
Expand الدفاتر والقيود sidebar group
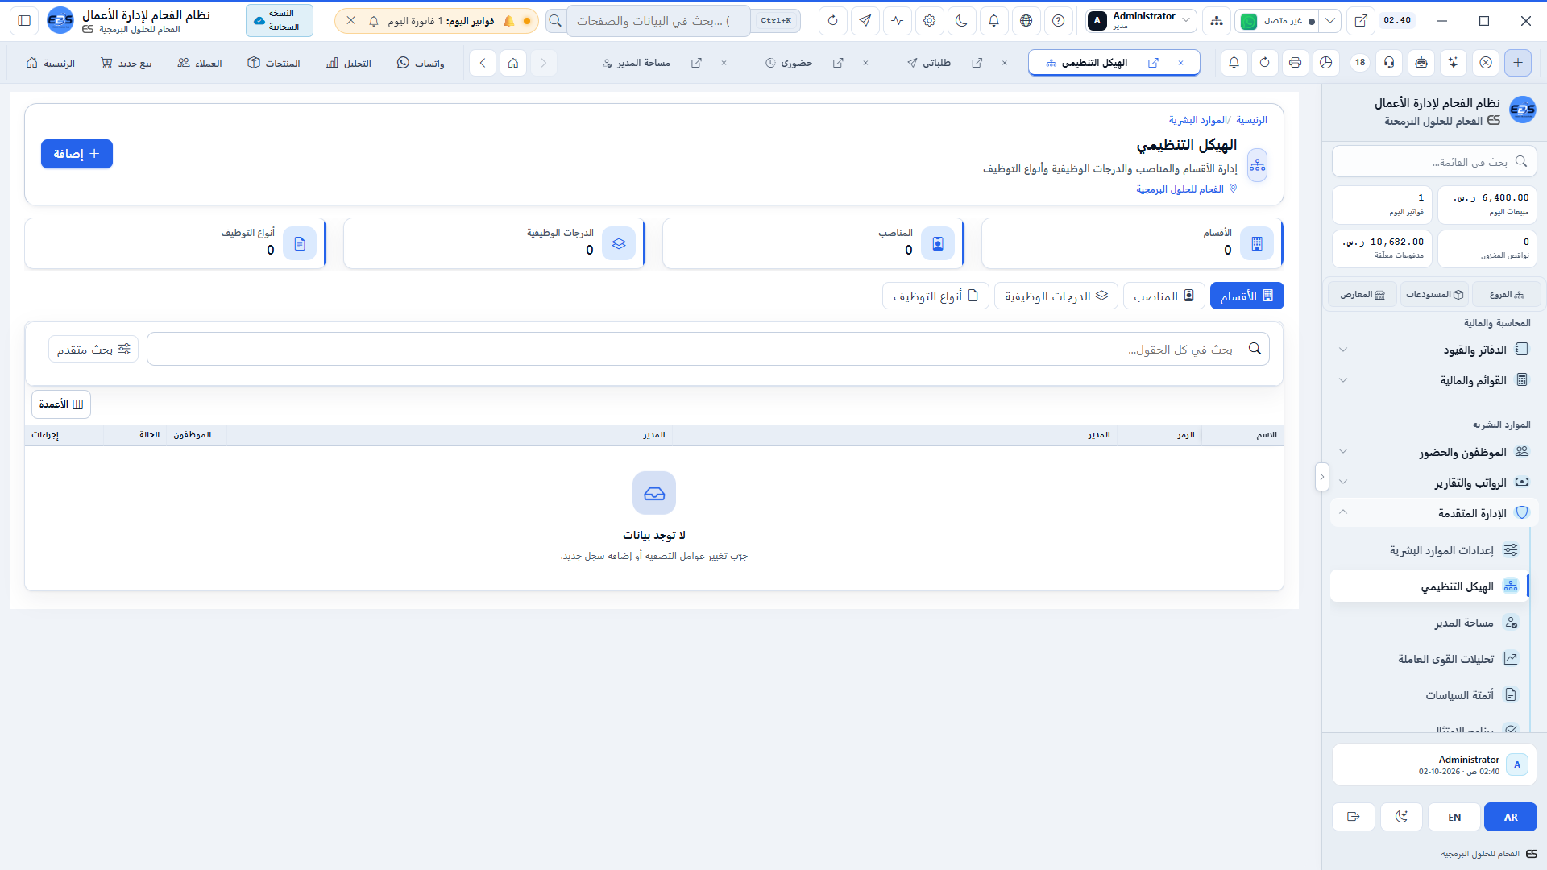(1434, 350)
